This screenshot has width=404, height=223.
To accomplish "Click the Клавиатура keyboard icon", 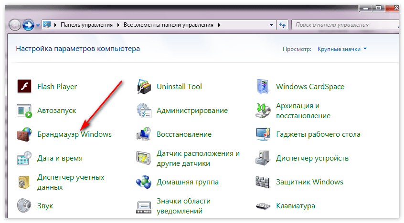I will [x=263, y=206].
